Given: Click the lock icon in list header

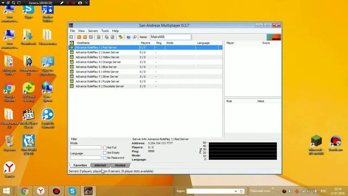Looking at the screenshot, I should pyautogui.click(x=72, y=42).
